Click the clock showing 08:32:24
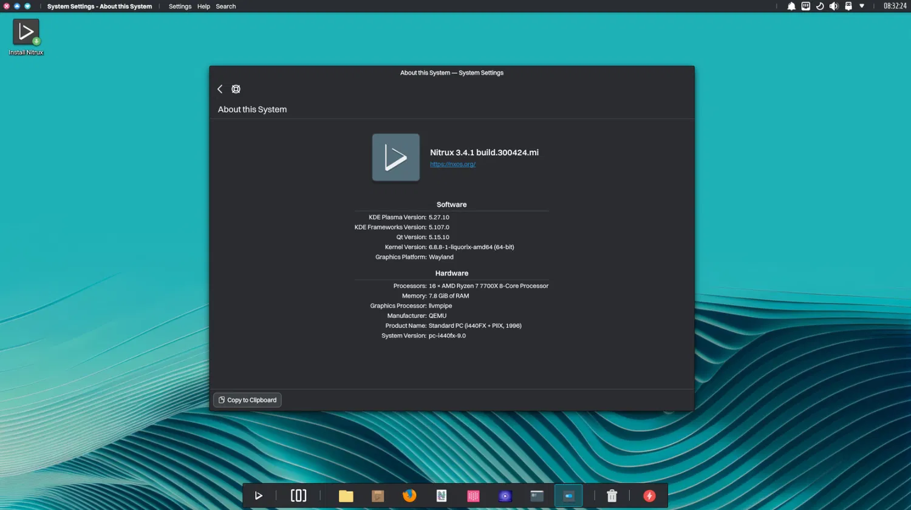The width and height of the screenshot is (911, 510). point(895,6)
